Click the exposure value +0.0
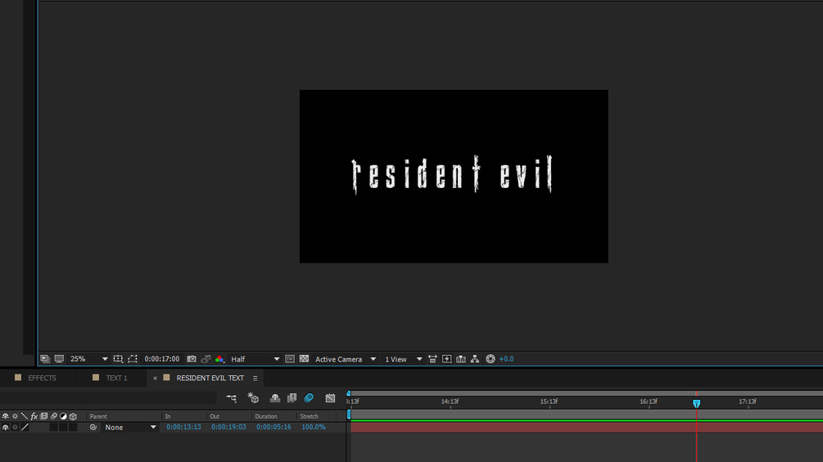 tap(507, 359)
